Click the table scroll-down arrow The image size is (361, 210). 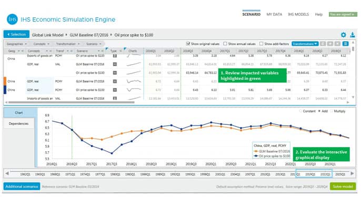coord(353,98)
